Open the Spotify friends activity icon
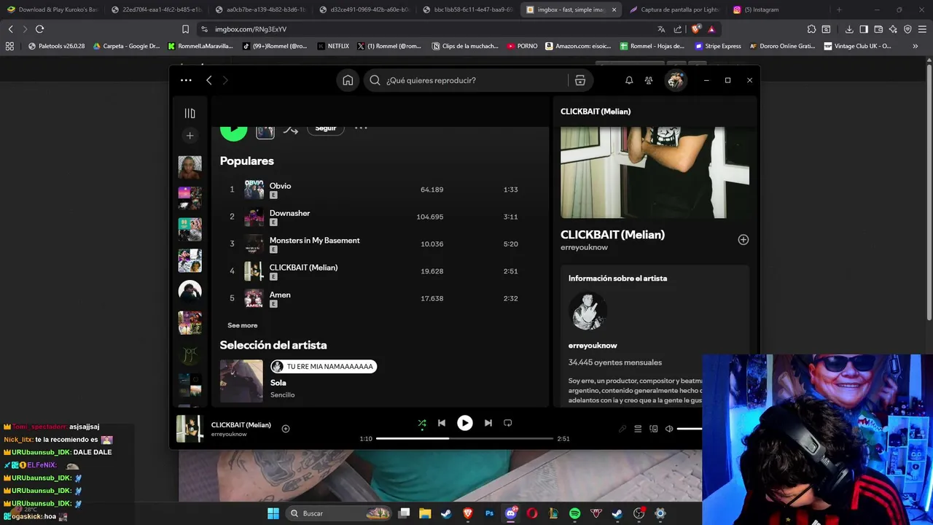 pyautogui.click(x=649, y=80)
